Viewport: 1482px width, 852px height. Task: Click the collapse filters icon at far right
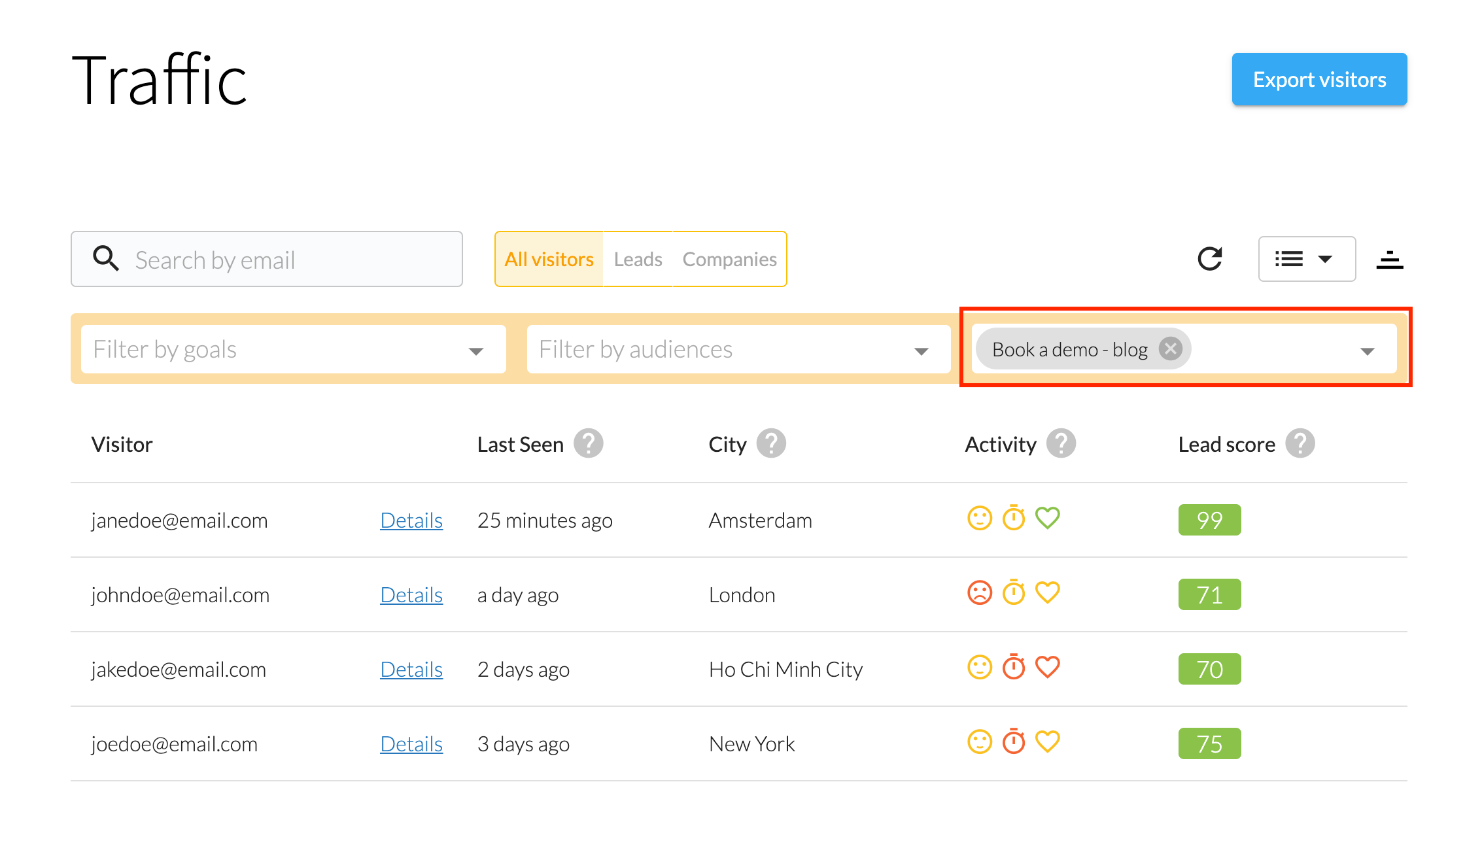point(1389,260)
